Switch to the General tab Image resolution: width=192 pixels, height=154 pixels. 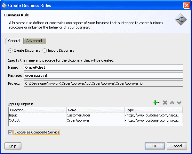tap(14, 41)
